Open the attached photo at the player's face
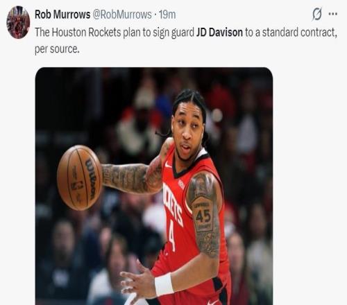Image resolution: width=347 pixels, height=305 pixels. [x=187, y=132]
